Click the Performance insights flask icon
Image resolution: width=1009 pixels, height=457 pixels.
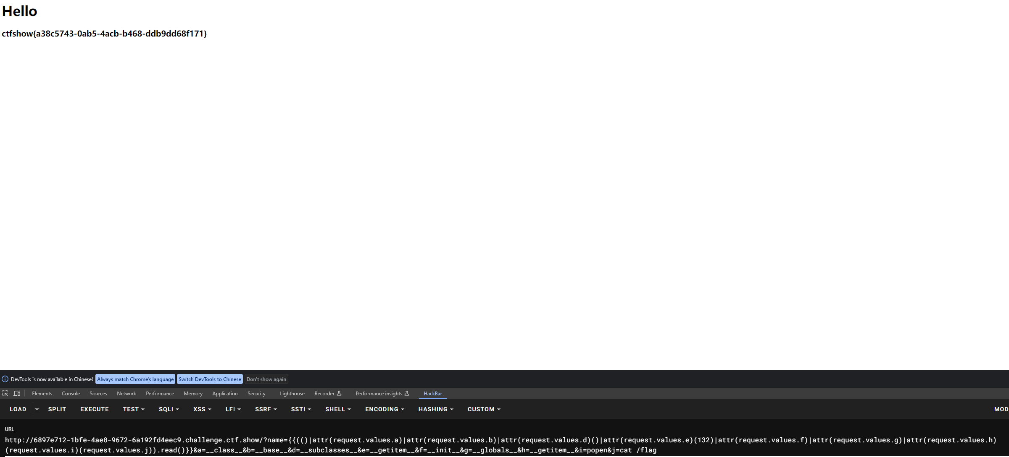(407, 393)
